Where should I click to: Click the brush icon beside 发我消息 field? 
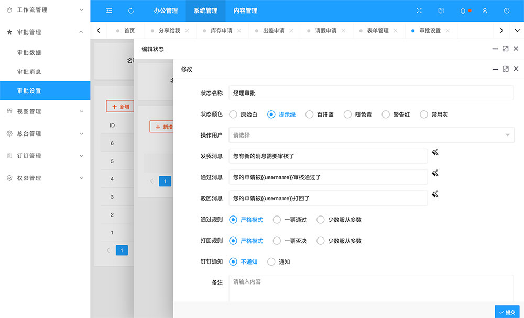tap(435, 152)
